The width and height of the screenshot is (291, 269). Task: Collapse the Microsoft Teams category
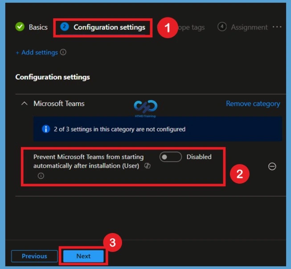[x=25, y=104]
